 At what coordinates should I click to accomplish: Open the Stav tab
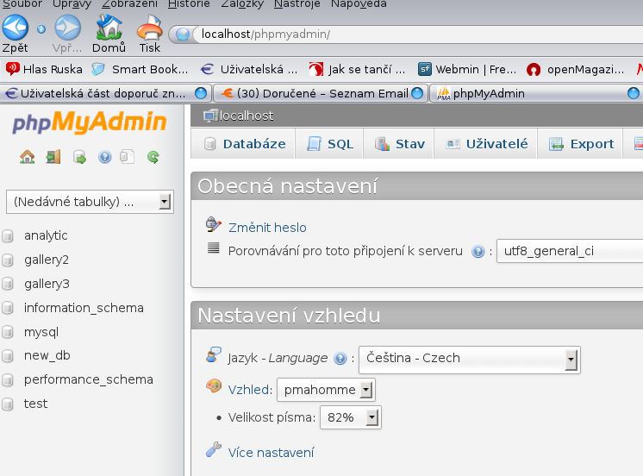tap(398, 144)
